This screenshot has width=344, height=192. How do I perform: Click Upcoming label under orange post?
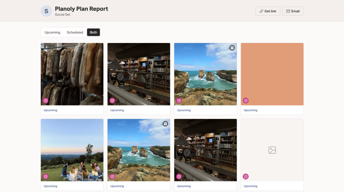coord(251,110)
